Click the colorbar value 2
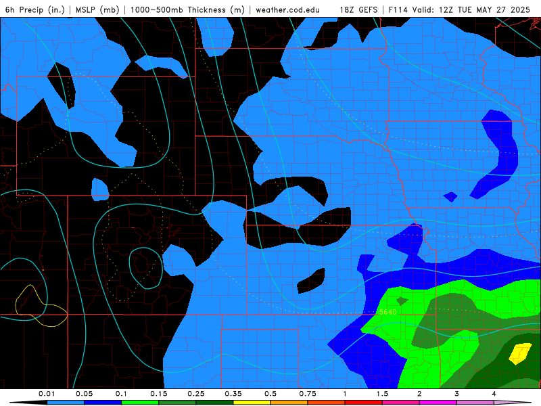 419,394
